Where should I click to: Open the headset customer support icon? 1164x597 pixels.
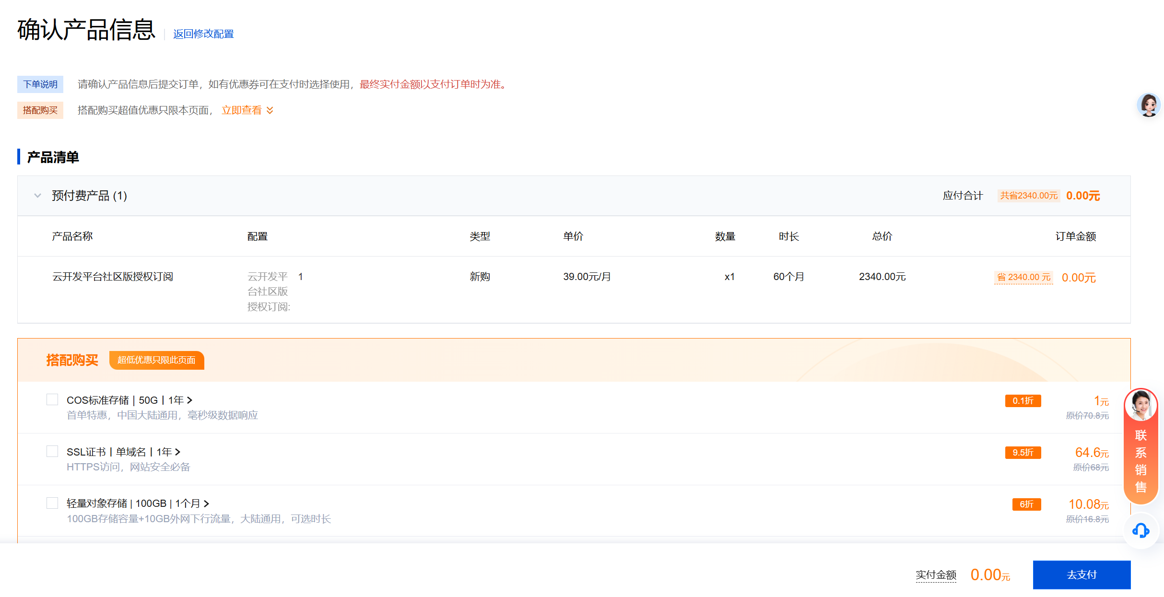pos(1140,530)
